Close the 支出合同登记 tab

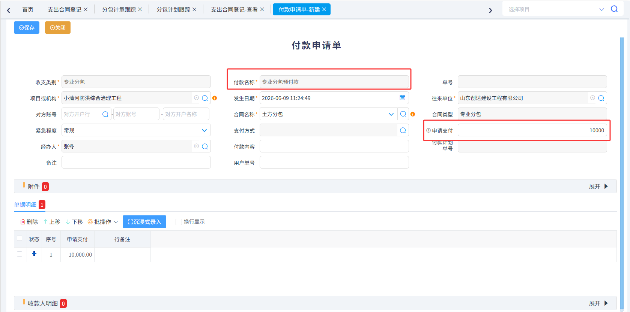pos(86,9)
